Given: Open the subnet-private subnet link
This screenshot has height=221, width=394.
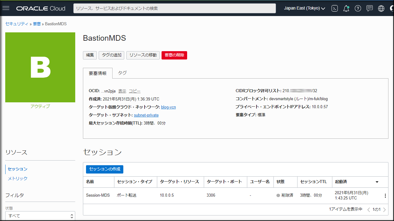Looking at the screenshot, I should pyautogui.click(x=146, y=115).
